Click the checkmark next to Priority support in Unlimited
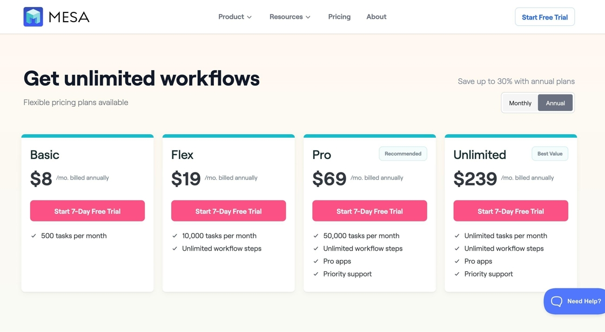The height and width of the screenshot is (332, 605). click(457, 274)
